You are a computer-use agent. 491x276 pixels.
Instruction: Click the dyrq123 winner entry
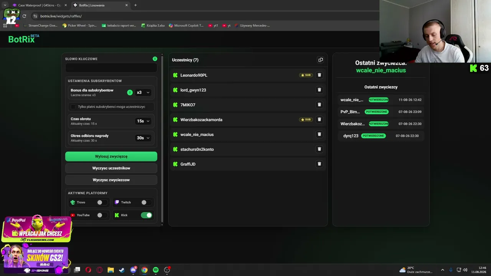click(x=381, y=136)
